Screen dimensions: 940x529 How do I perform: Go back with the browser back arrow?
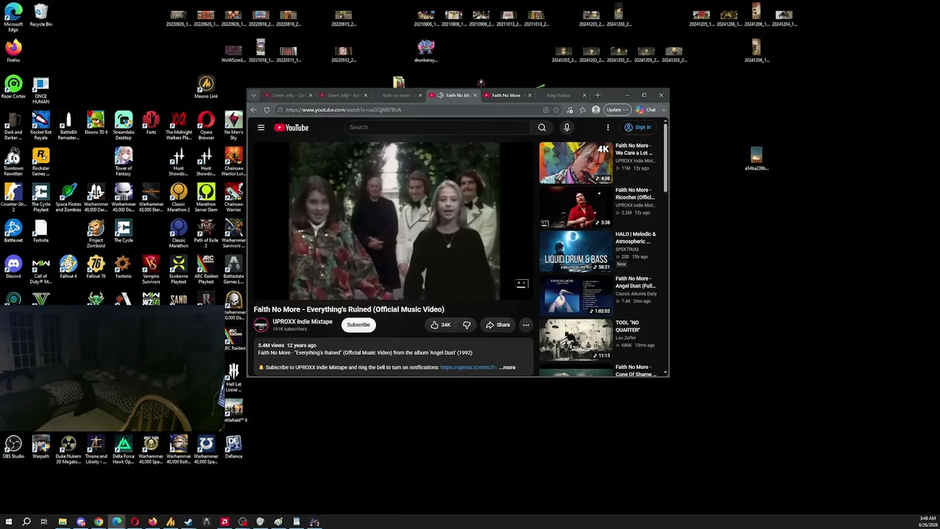point(253,110)
